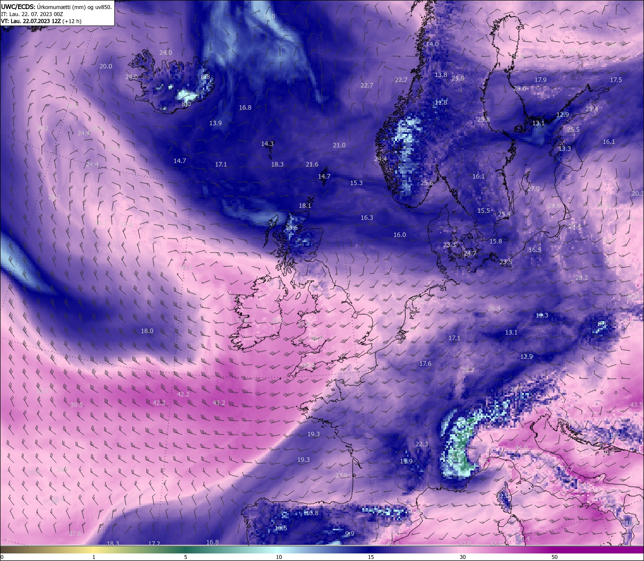Click the 15.8 value label
The width and height of the screenshot is (644, 561).
(x=496, y=242)
